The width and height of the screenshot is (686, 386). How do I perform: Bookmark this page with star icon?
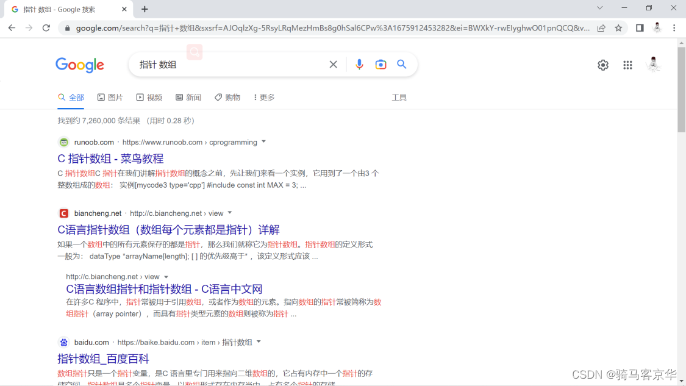point(618,28)
